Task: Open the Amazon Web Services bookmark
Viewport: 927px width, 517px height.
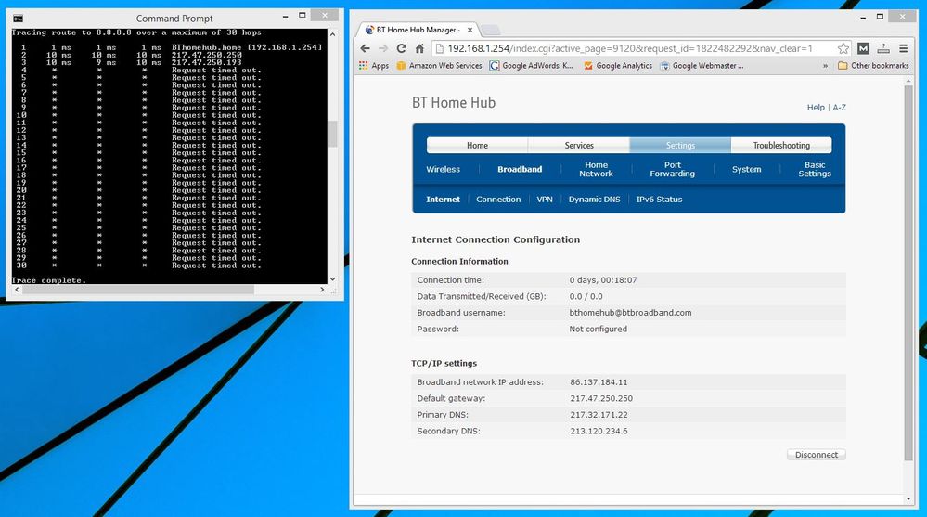Action: (439, 66)
